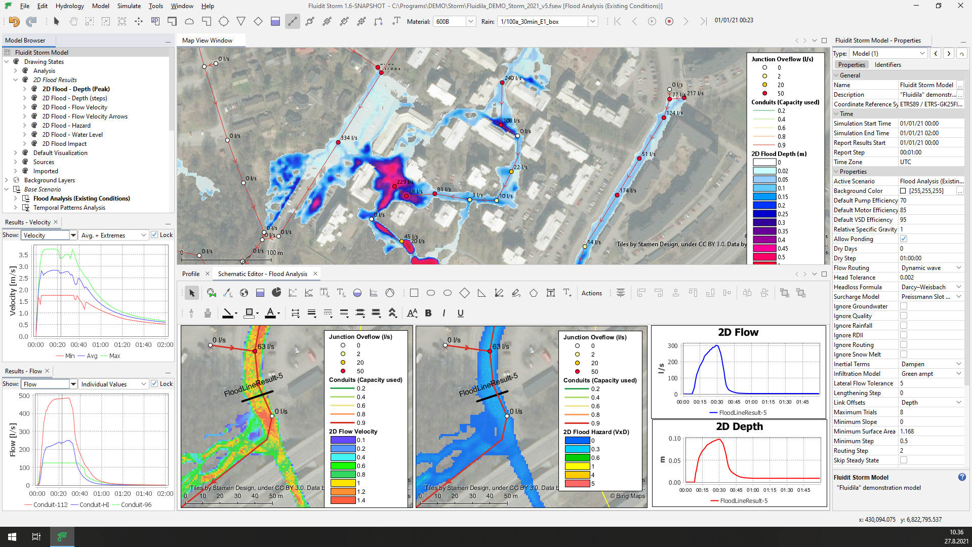Enable the Lock checkbox in Results - Velocity panel
Screen dimensions: 972x547
[154, 235]
